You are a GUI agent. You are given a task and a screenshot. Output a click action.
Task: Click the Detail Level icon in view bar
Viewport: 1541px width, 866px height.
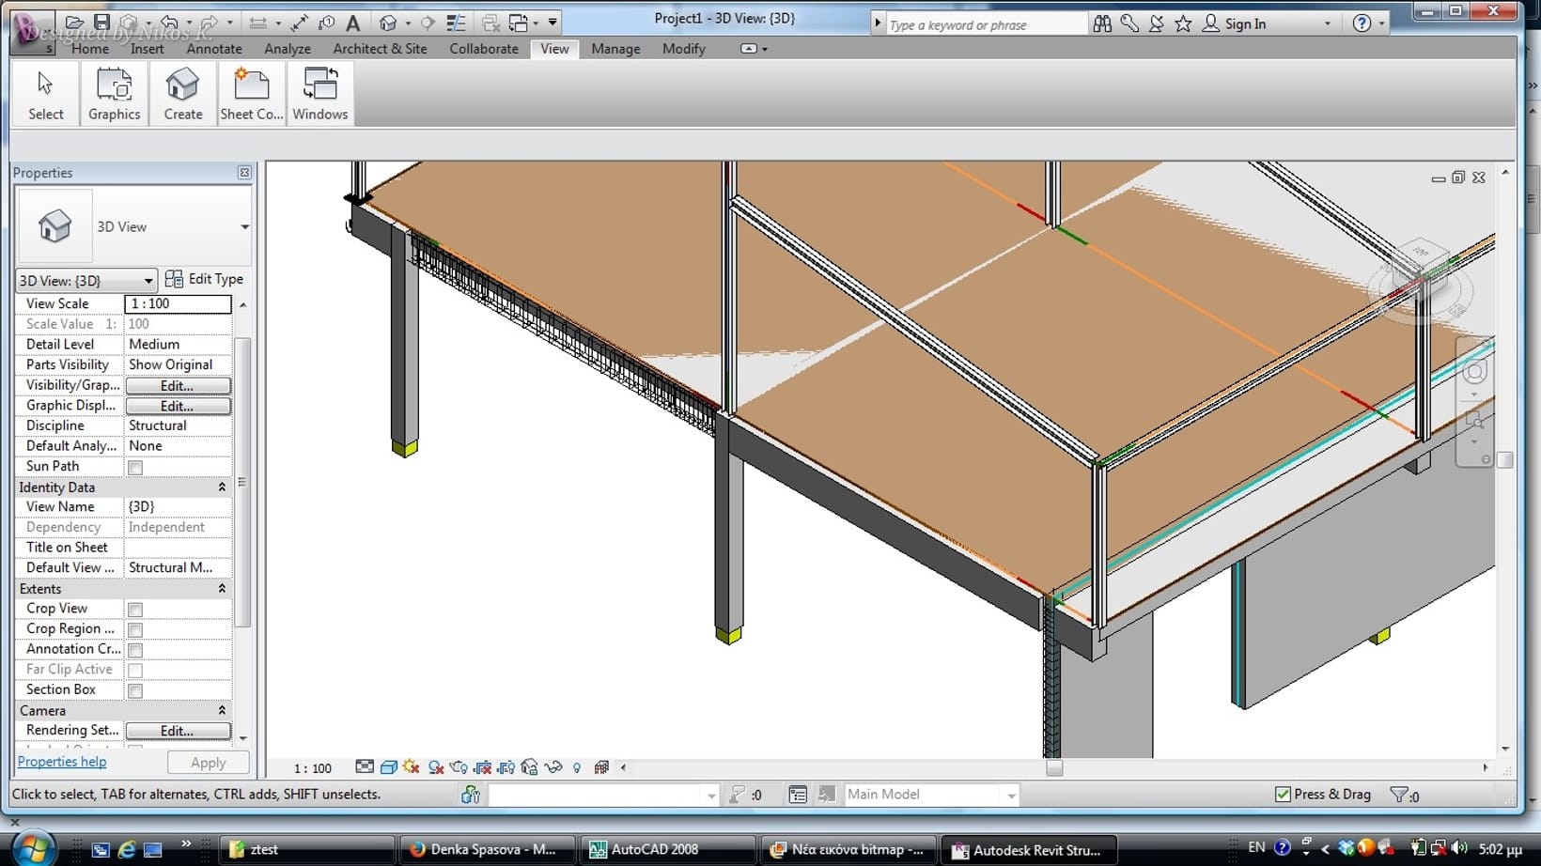click(365, 767)
